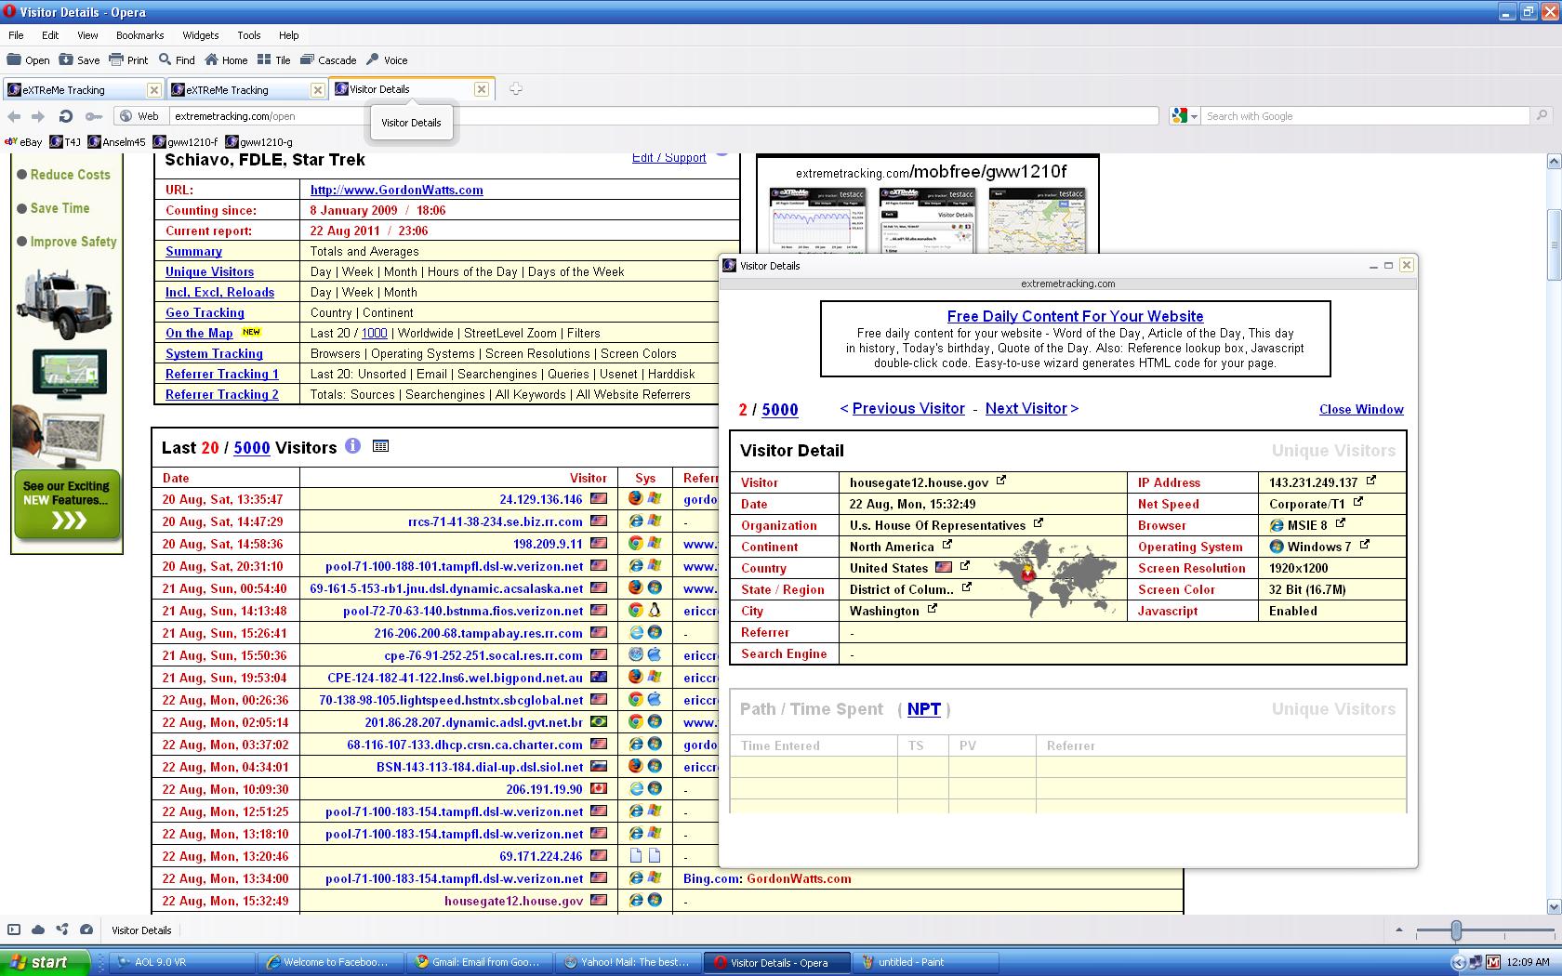
Task: Open the Unique Visitors report link
Action: [209, 271]
